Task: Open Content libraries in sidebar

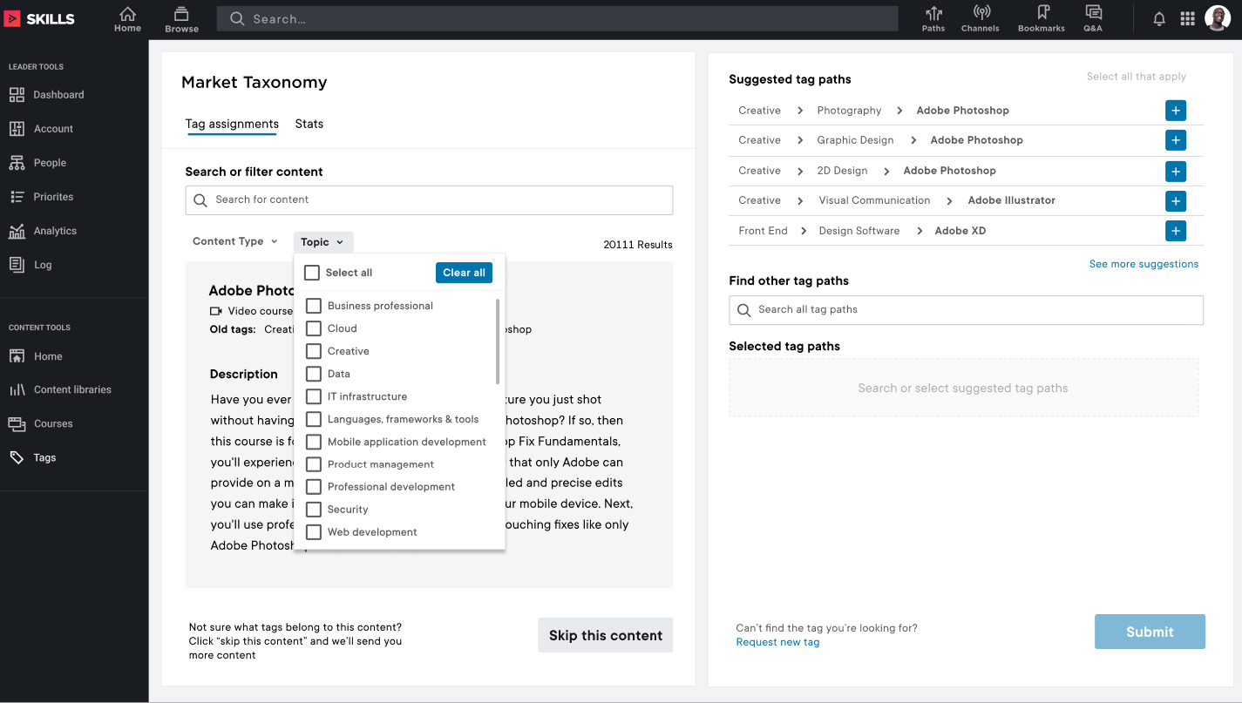Action: click(x=60, y=389)
